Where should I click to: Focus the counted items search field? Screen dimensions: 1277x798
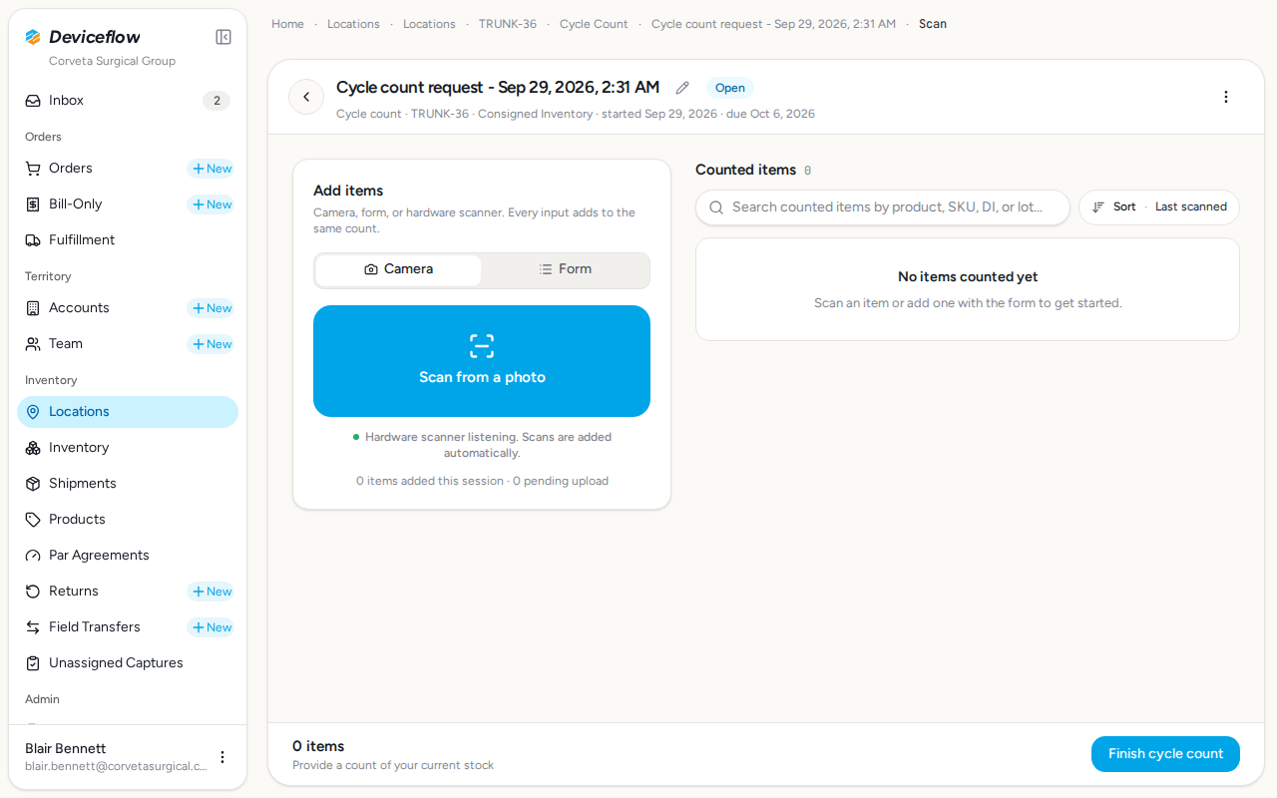883,207
